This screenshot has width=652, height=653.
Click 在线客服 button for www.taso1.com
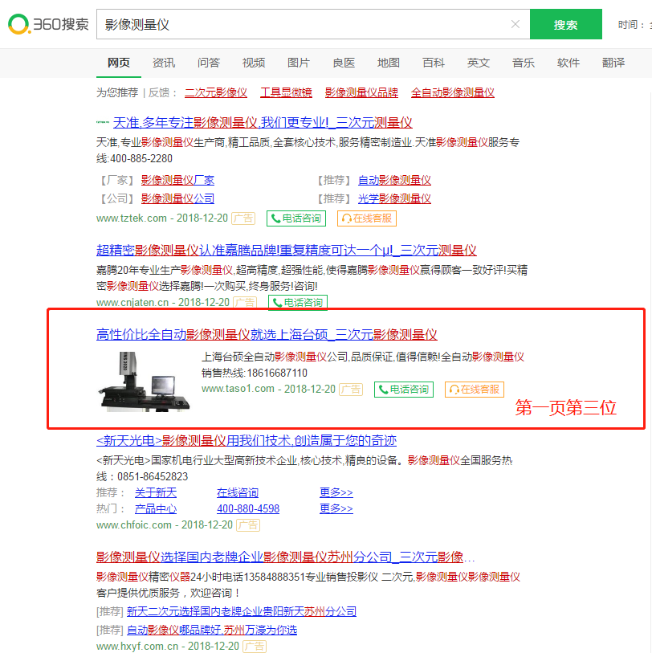[475, 390]
